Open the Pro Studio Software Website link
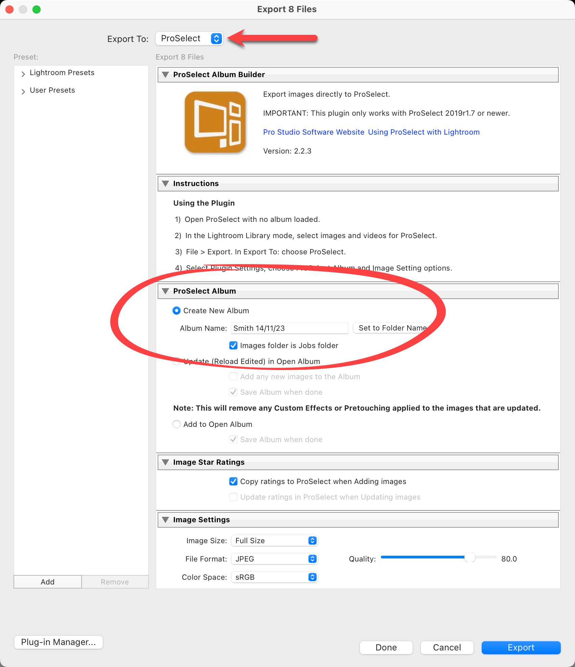The image size is (575, 667). (x=314, y=132)
